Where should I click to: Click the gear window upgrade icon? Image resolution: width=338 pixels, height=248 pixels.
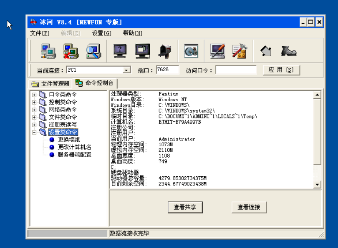click(191, 51)
